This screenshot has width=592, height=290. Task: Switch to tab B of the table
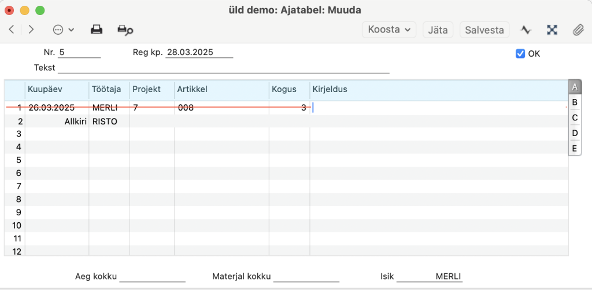coord(575,102)
